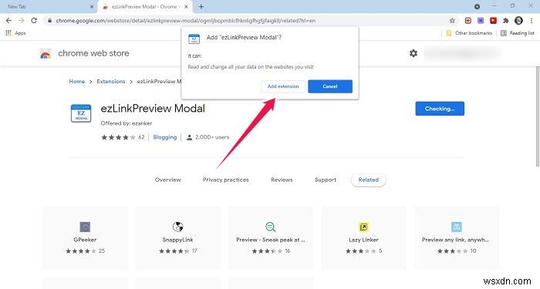Bookmark this page with the star icon
Image resolution: width=540 pixels, height=289 pixels.
coord(452,21)
